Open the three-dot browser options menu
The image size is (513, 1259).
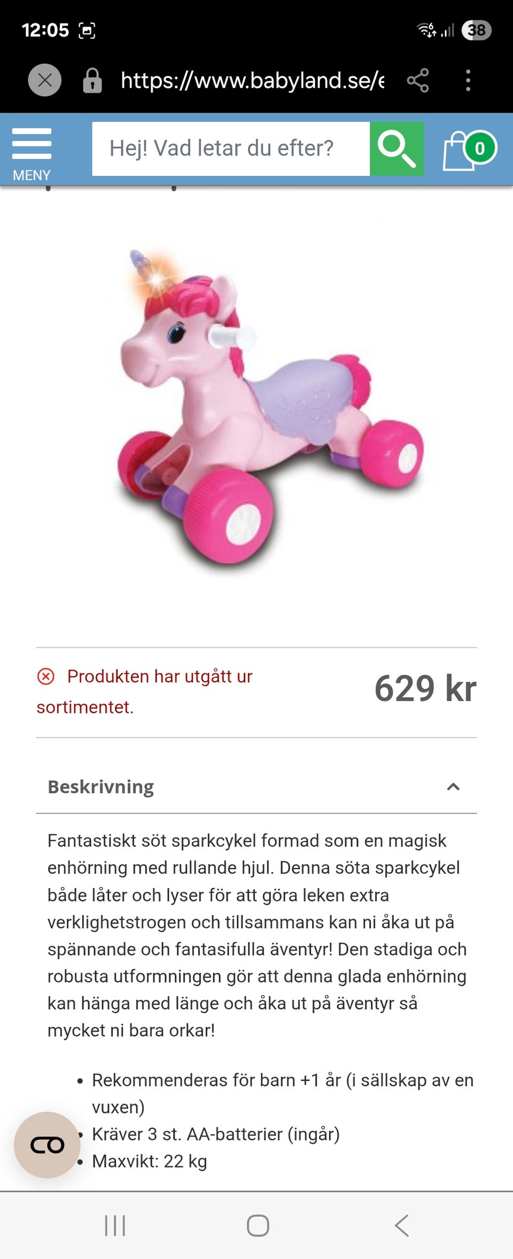468,80
